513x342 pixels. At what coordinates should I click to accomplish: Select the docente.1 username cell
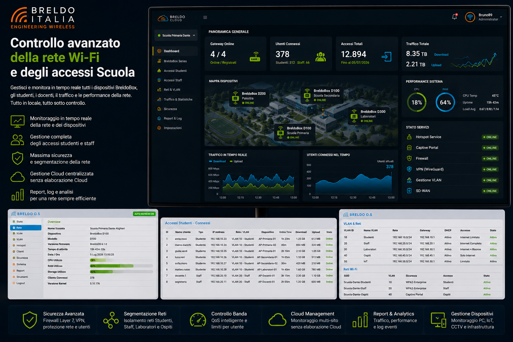point(180,276)
